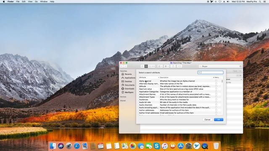Launch Siri from the Dock
269x151 pixels.
pyautogui.click(x=61, y=146)
